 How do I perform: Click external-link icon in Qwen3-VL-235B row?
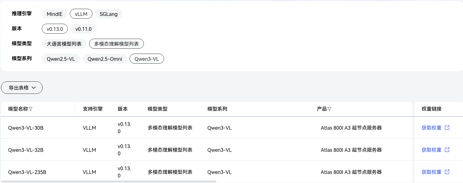[447, 172]
